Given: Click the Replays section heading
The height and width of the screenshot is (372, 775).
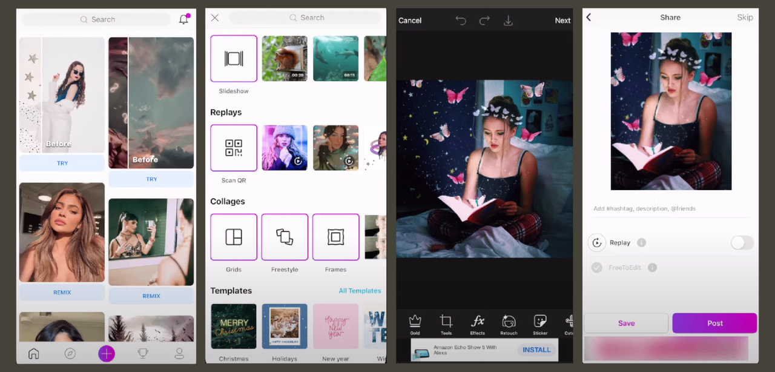Looking at the screenshot, I should click(226, 112).
